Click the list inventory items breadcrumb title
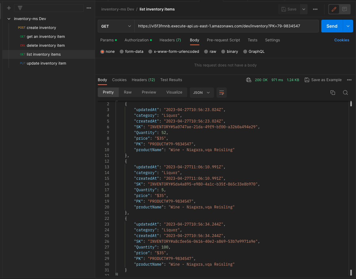Viewport: 356px width, 279px height. [x=157, y=9]
